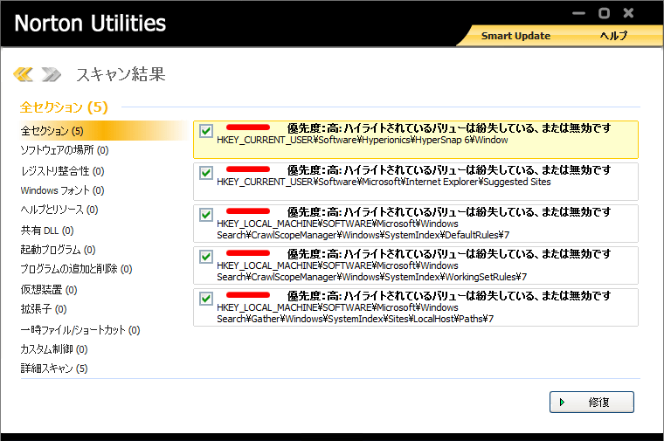
Task: Minimize the Norton Utilities window
Action: [x=578, y=14]
